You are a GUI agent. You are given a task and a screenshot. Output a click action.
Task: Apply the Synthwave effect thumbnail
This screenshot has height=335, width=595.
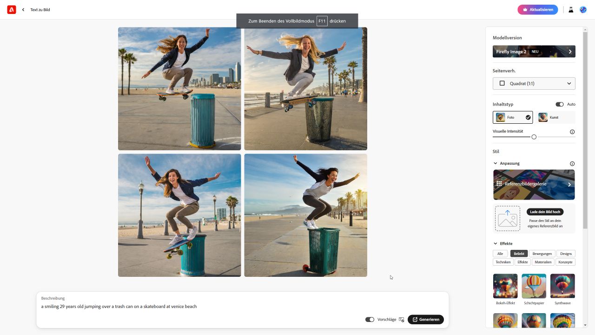pyautogui.click(x=562, y=286)
